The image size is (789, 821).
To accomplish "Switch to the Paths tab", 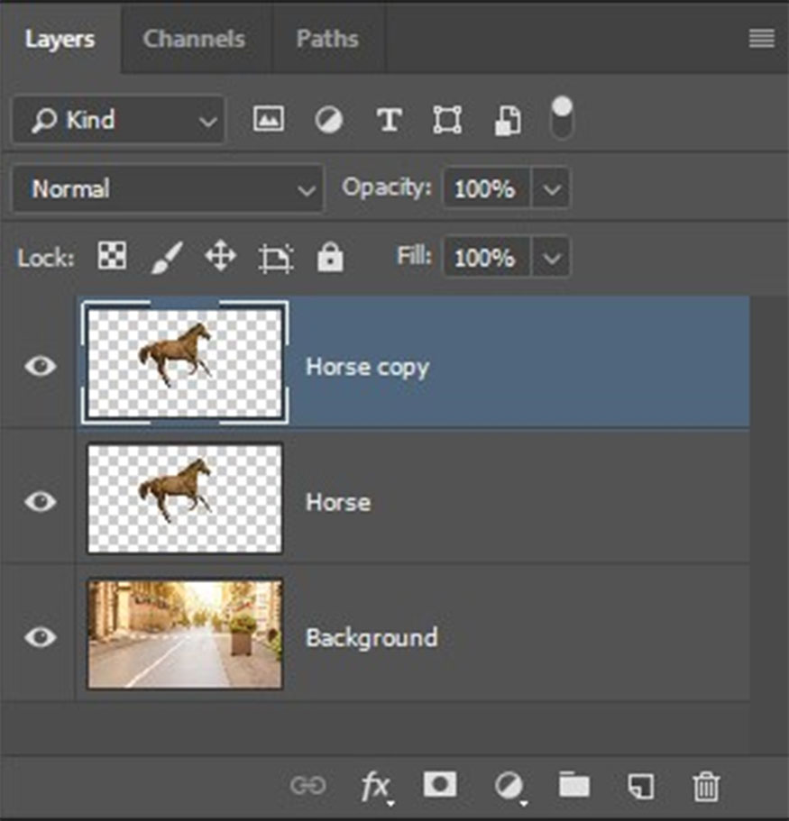I will tap(327, 39).
